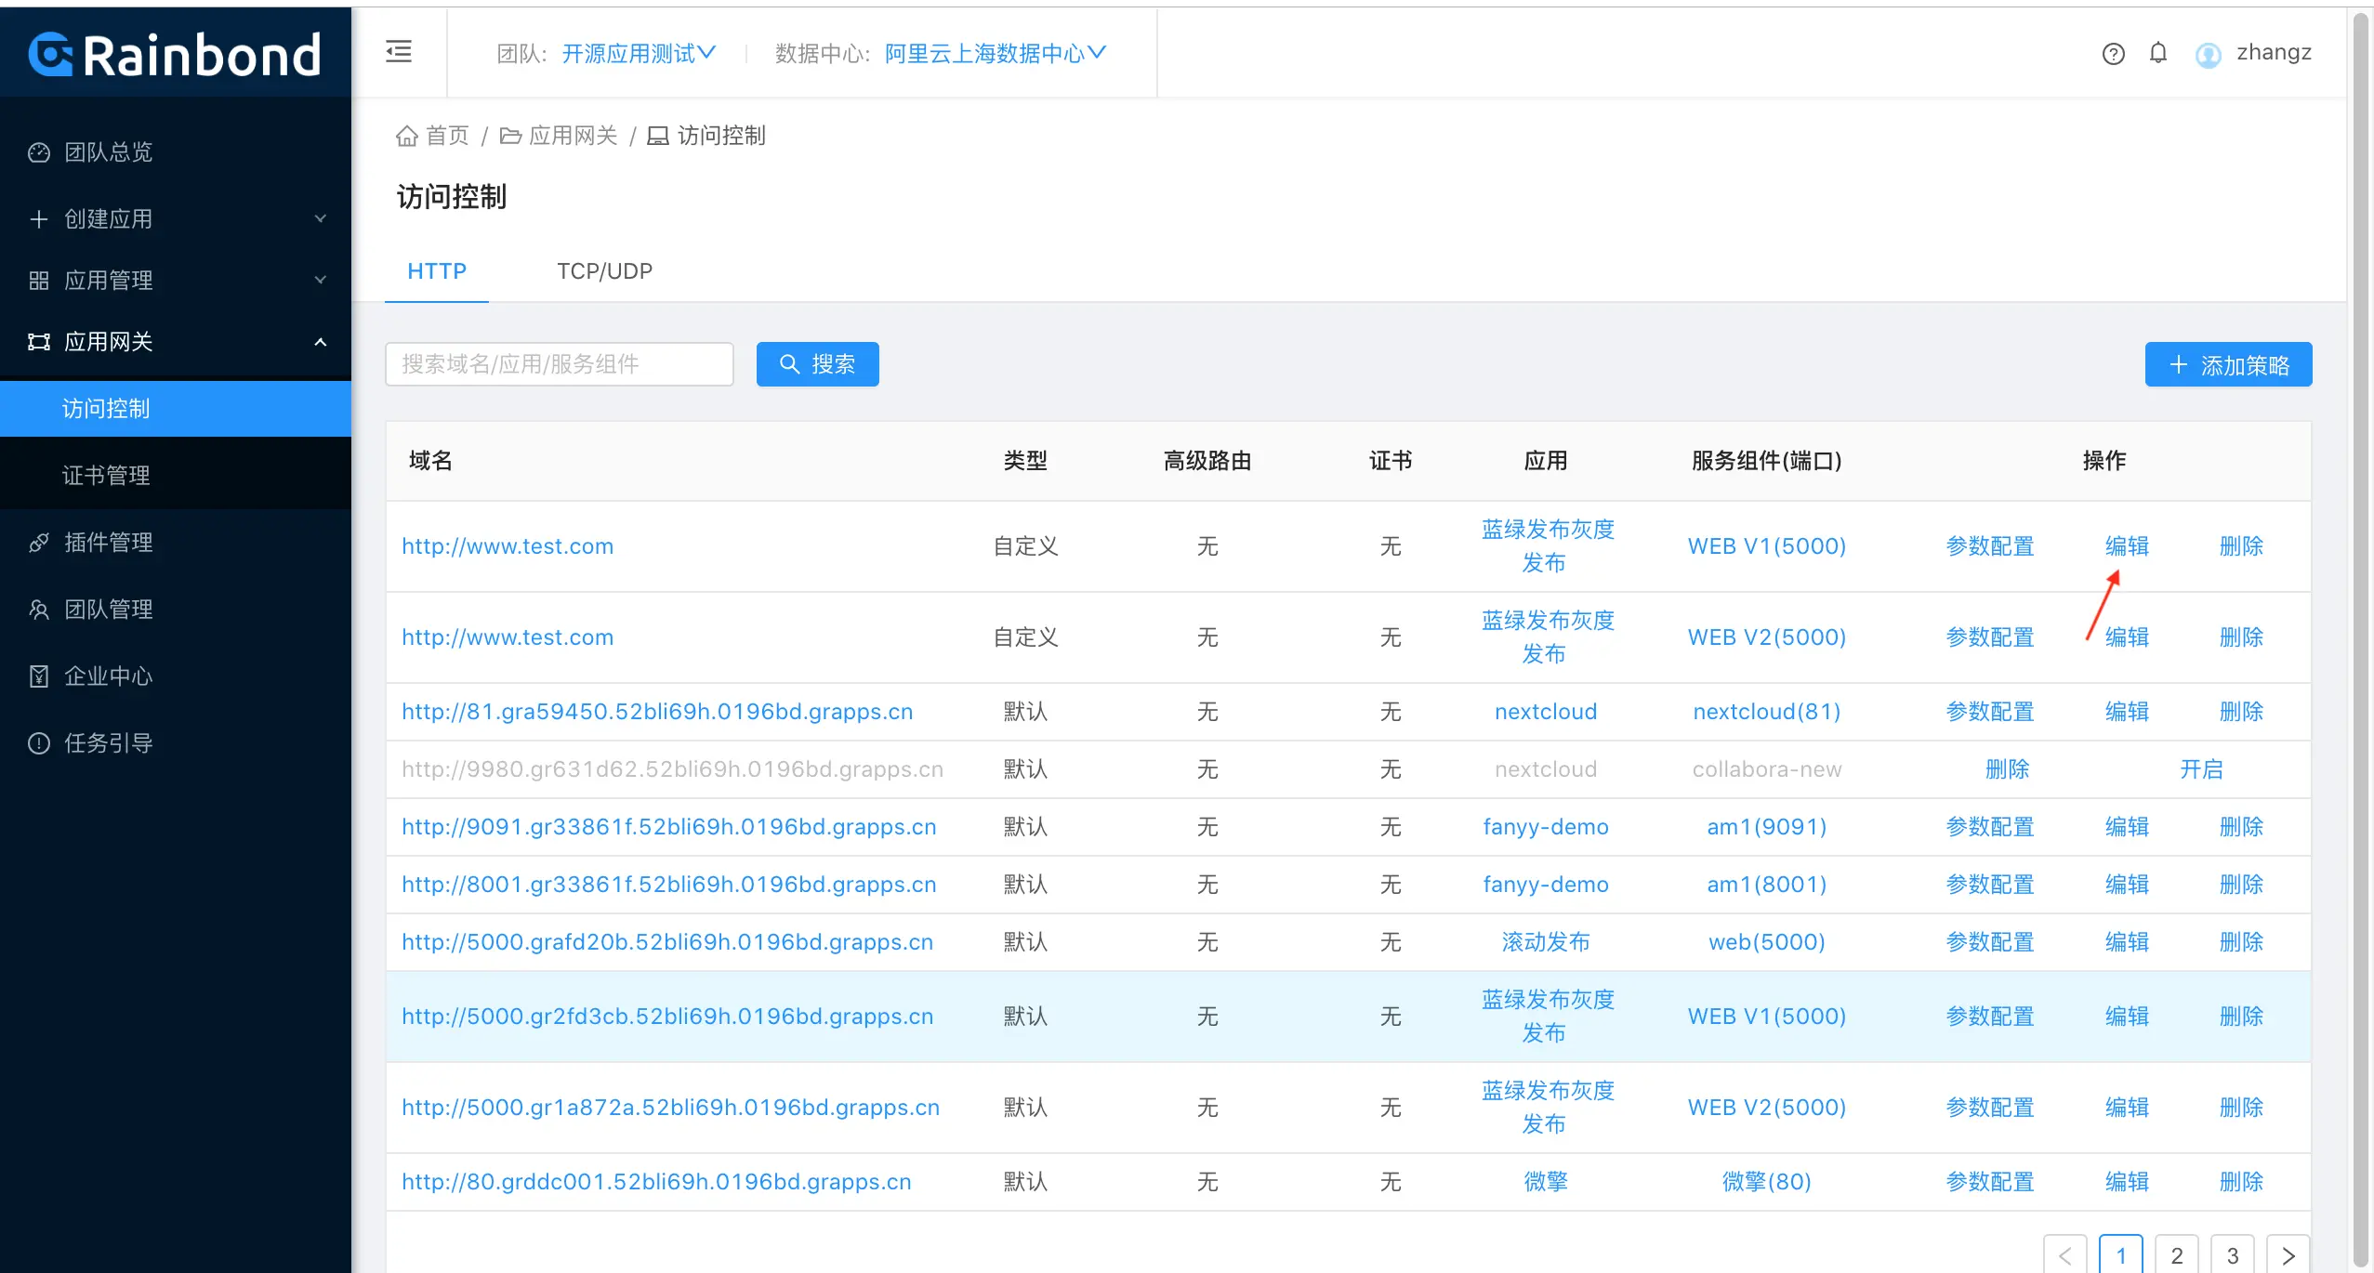Click 编辑 for first www.test.com row
Screen dimensions: 2374x1273
[2127, 546]
